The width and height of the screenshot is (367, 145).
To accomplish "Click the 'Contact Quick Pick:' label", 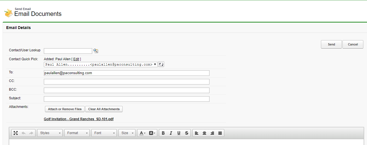I will click(23, 59).
